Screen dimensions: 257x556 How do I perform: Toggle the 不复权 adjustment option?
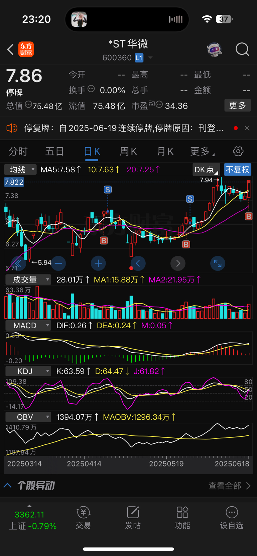[x=238, y=170]
